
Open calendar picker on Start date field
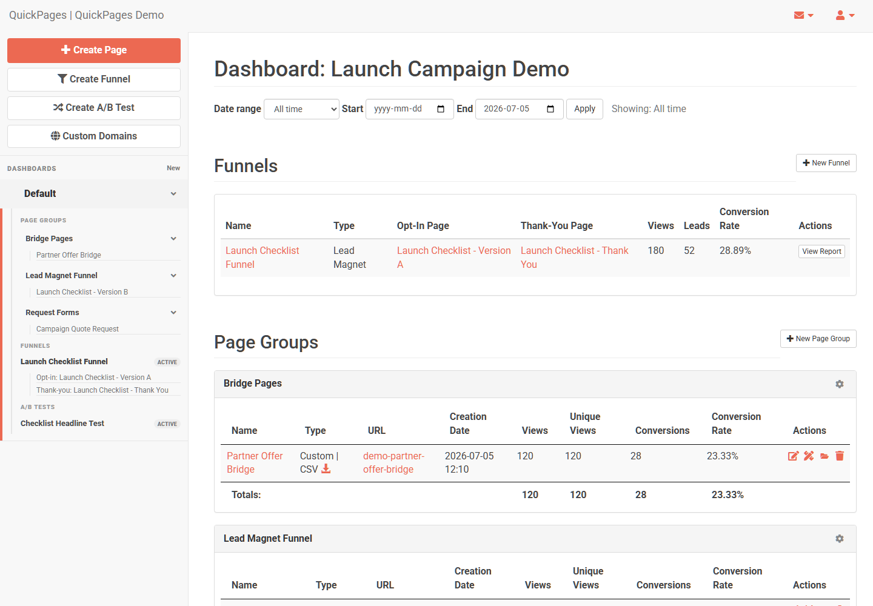[441, 109]
